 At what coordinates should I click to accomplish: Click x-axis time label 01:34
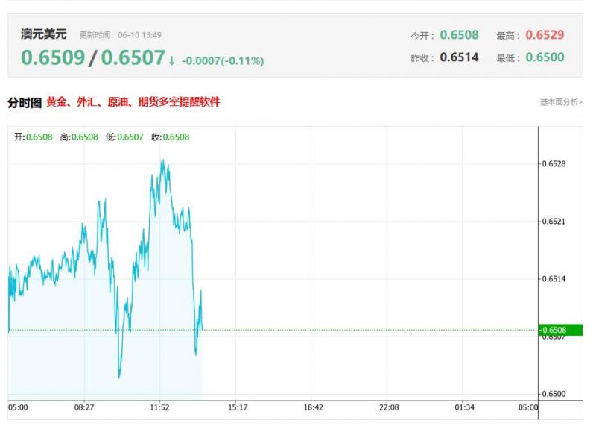(x=464, y=407)
